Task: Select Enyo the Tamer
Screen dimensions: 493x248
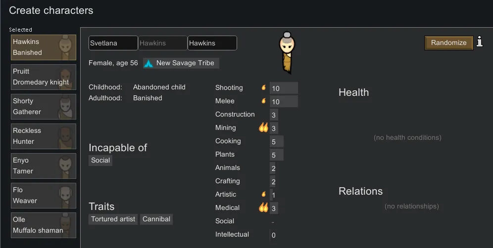Action: coord(44,166)
